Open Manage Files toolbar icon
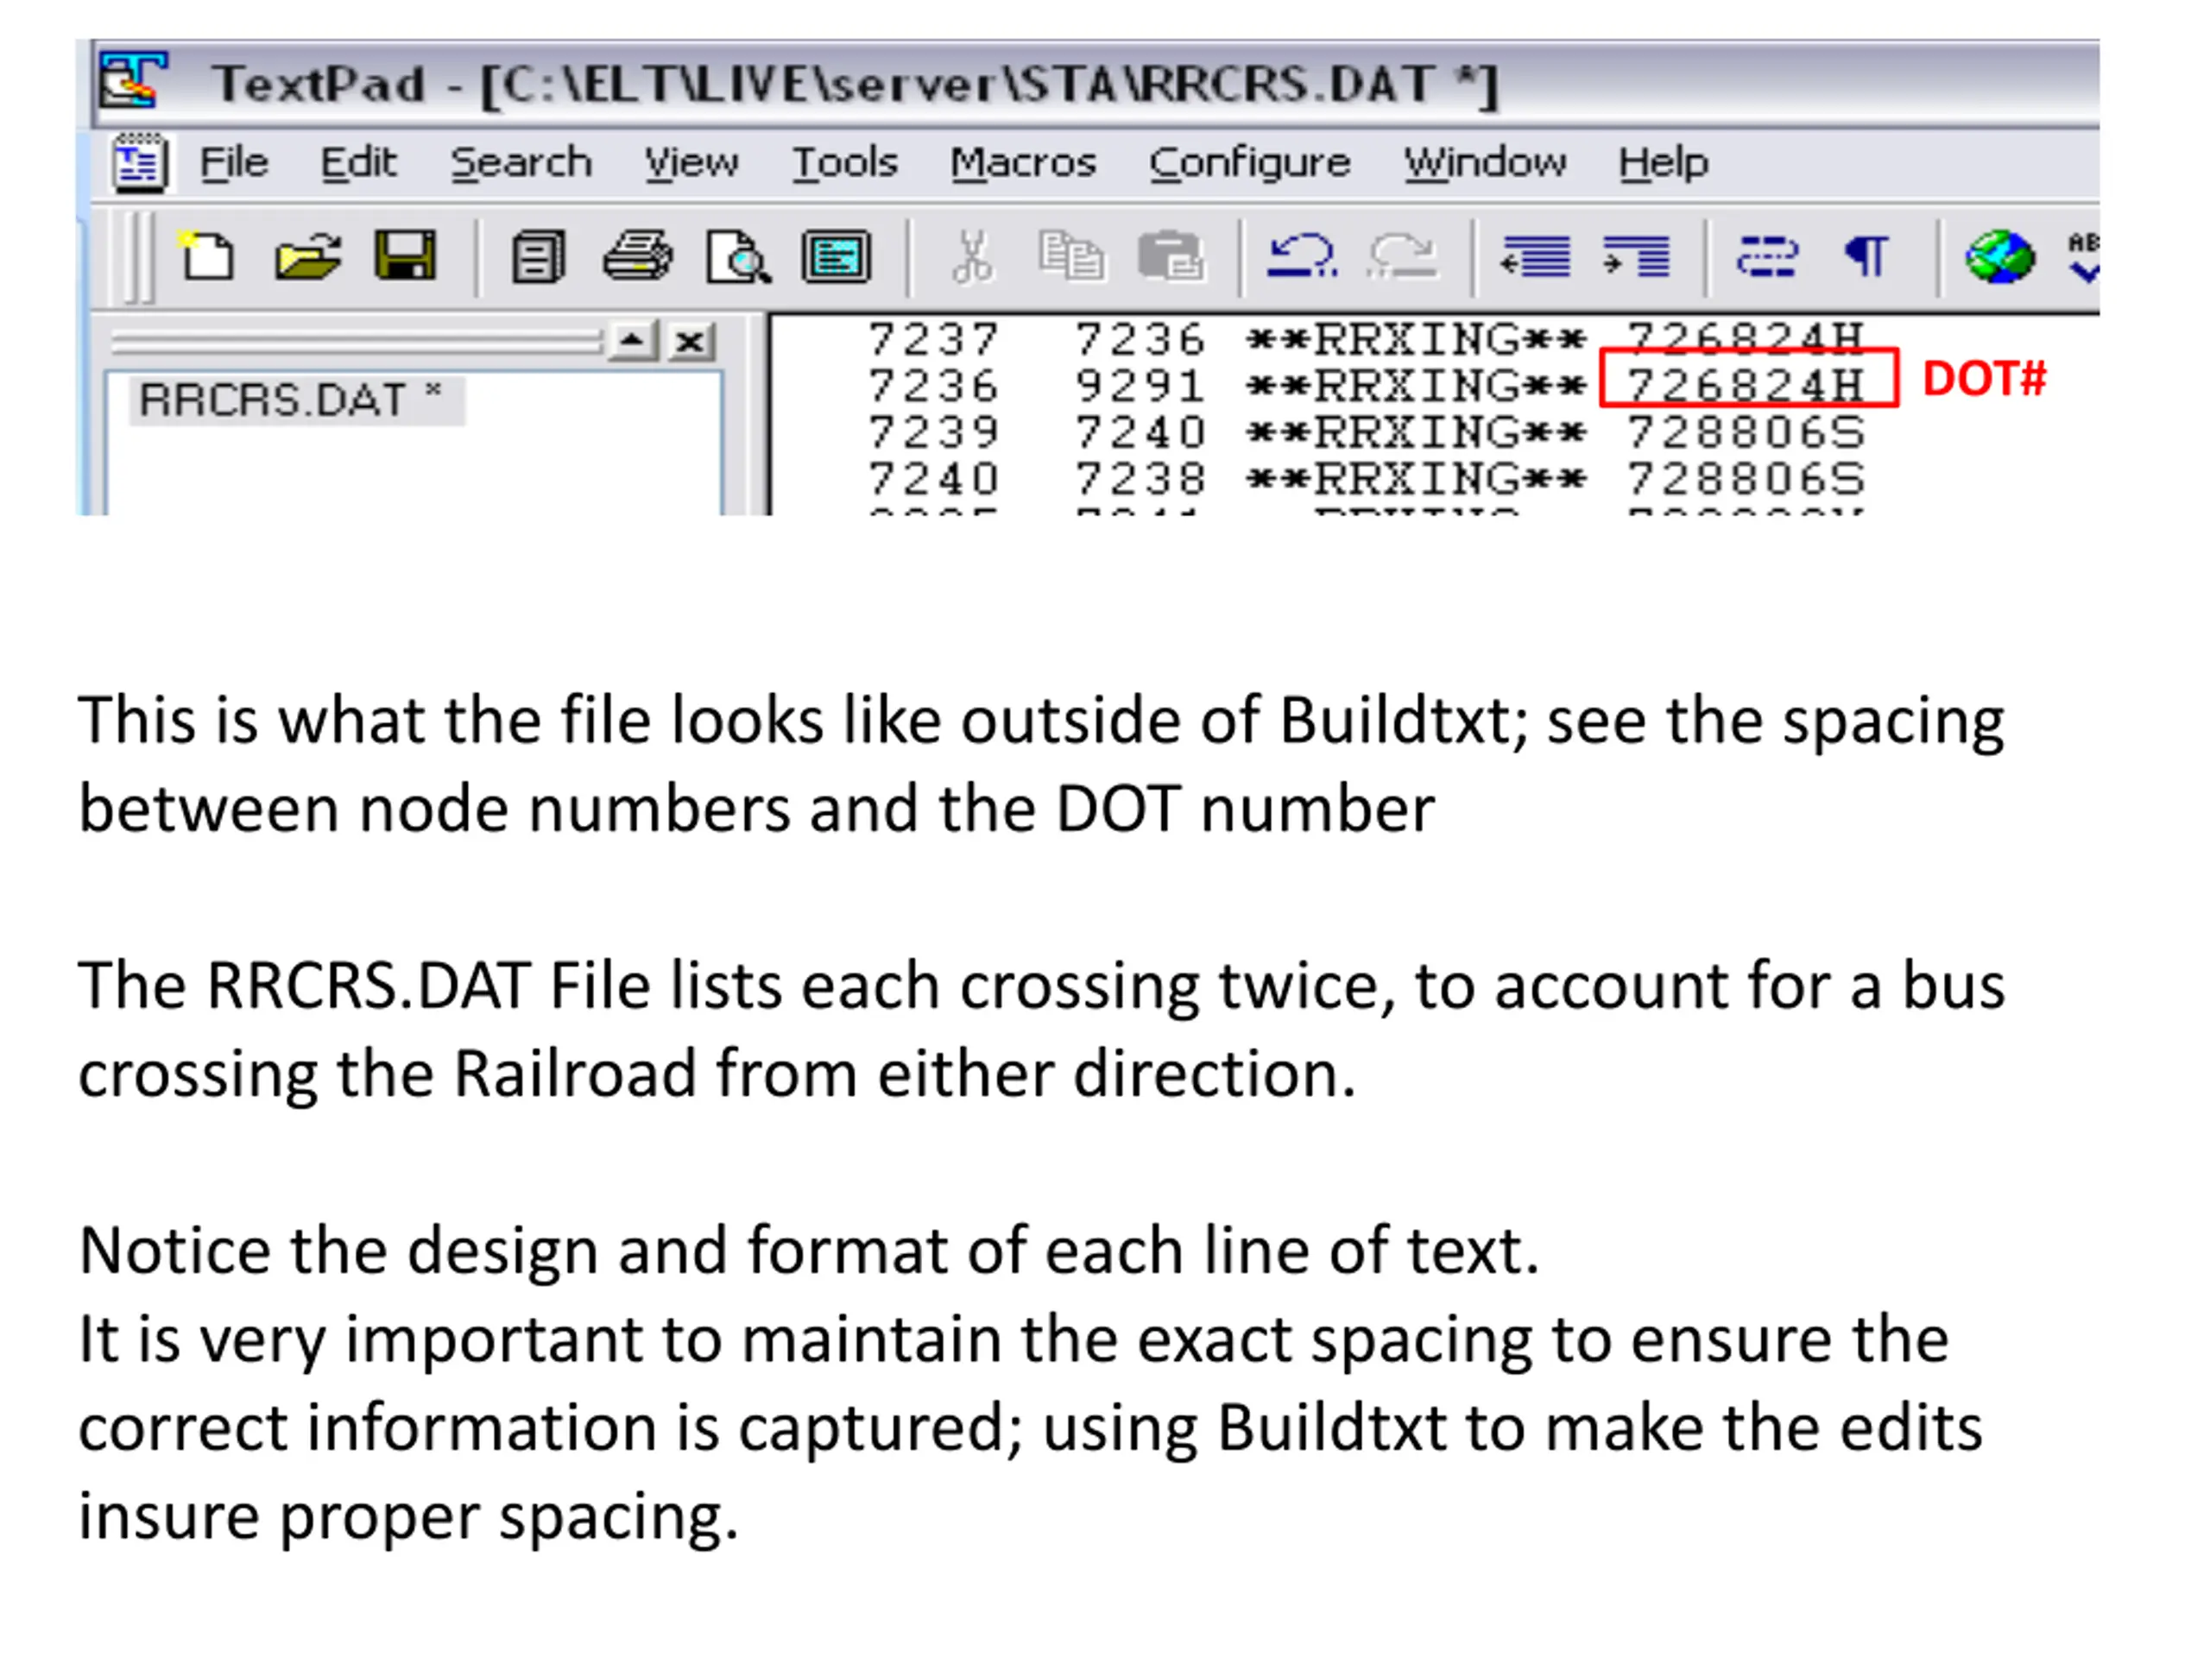 [539, 256]
